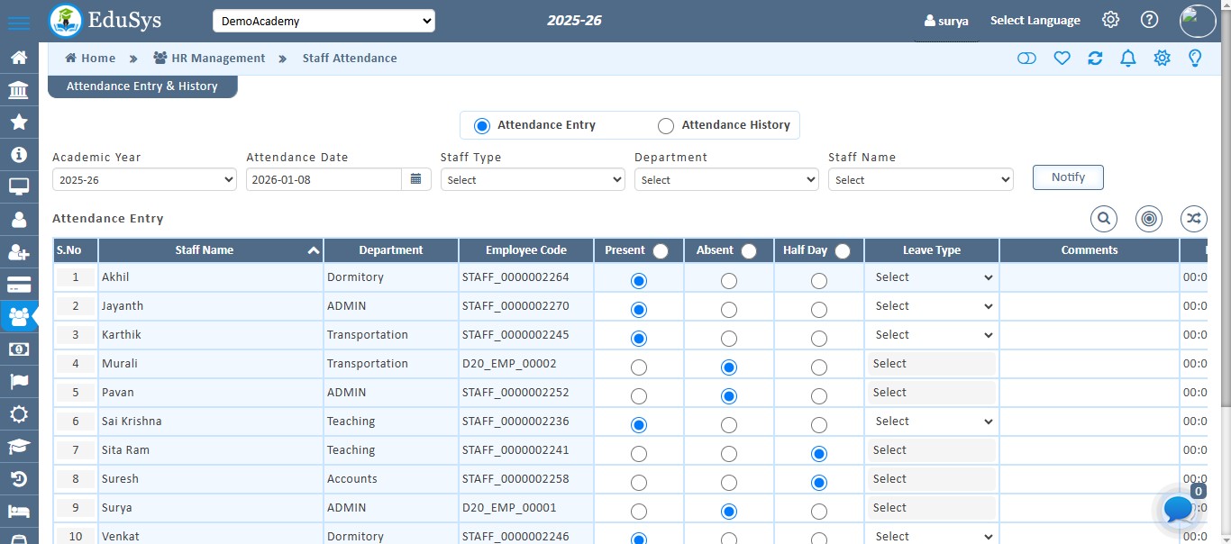The image size is (1231, 544).
Task: Select the Attendance History radio option
Action: (x=666, y=126)
